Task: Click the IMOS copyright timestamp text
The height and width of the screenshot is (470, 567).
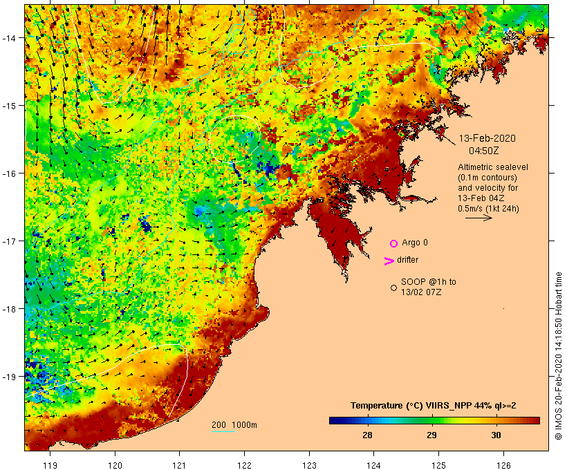Action: pos(558,356)
